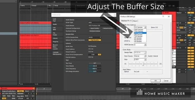Switch to the About tab in Fireface settings
Screen dimensions: 195x100
click(135, 21)
